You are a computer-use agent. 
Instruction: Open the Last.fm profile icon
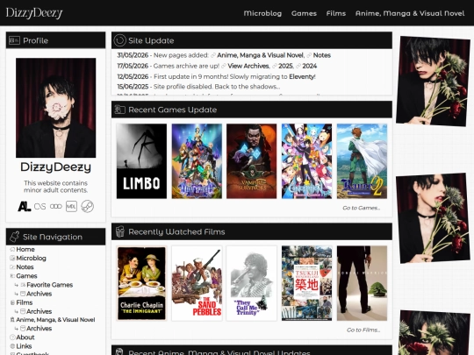[39, 207]
